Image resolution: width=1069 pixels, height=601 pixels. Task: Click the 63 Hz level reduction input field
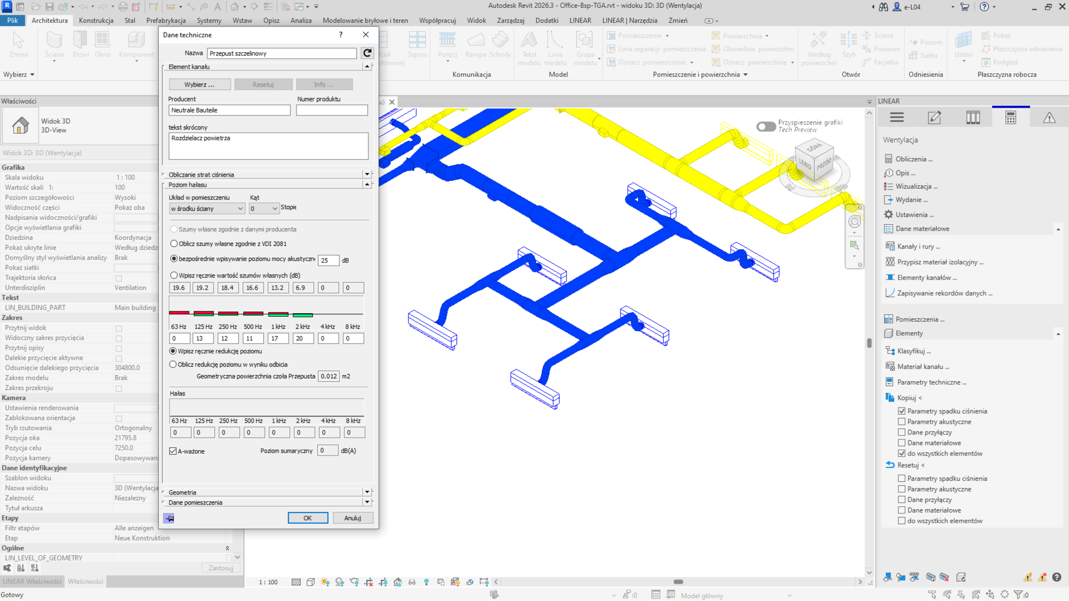(x=179, y=339)
